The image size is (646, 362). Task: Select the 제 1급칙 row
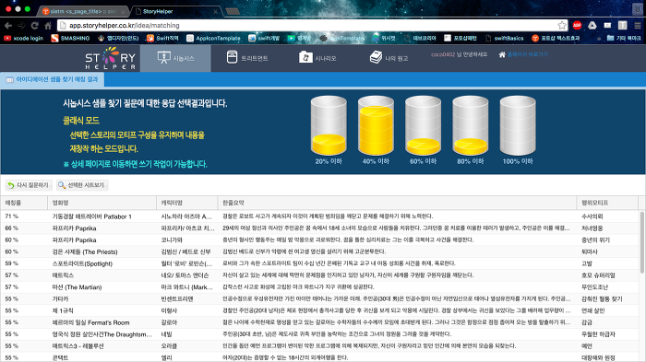(319, 310)
